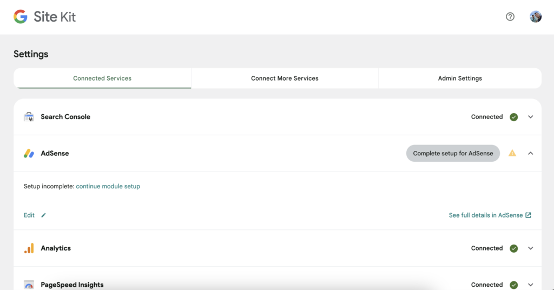Image resolution: width=554 pixels, height=290 pixels.
Task: Collapse the AdSense settings section
Action: 531,154
